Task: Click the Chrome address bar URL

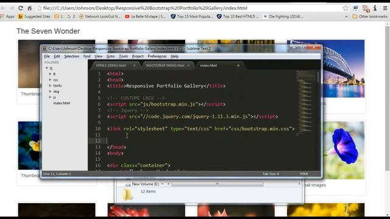Action: (145, 8)
